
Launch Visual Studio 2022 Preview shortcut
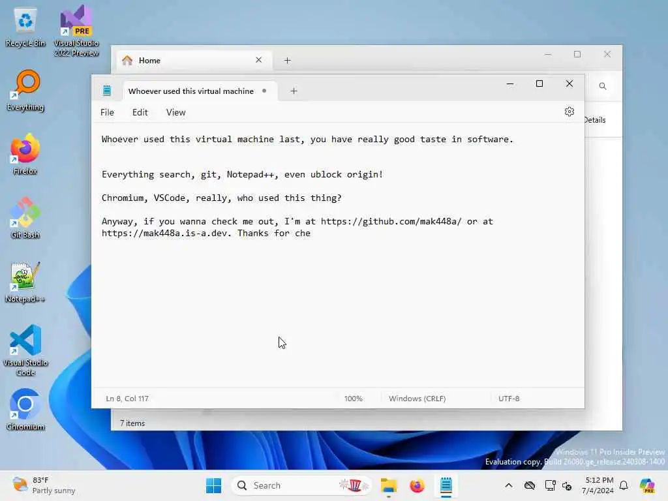[x=76, y=30]
